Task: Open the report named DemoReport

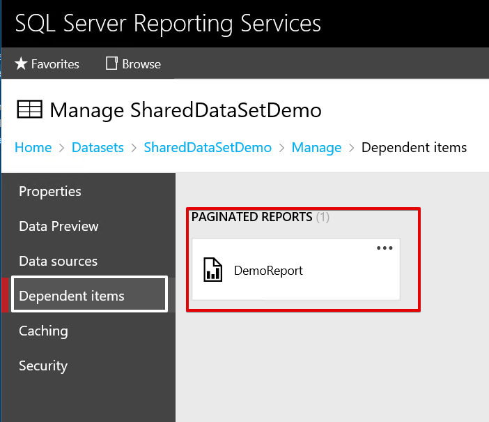Action: click(268, 271)
